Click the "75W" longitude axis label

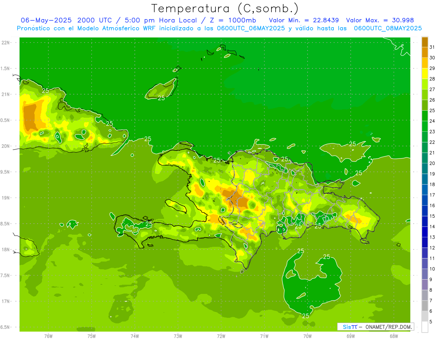click(x=92, y=336)
